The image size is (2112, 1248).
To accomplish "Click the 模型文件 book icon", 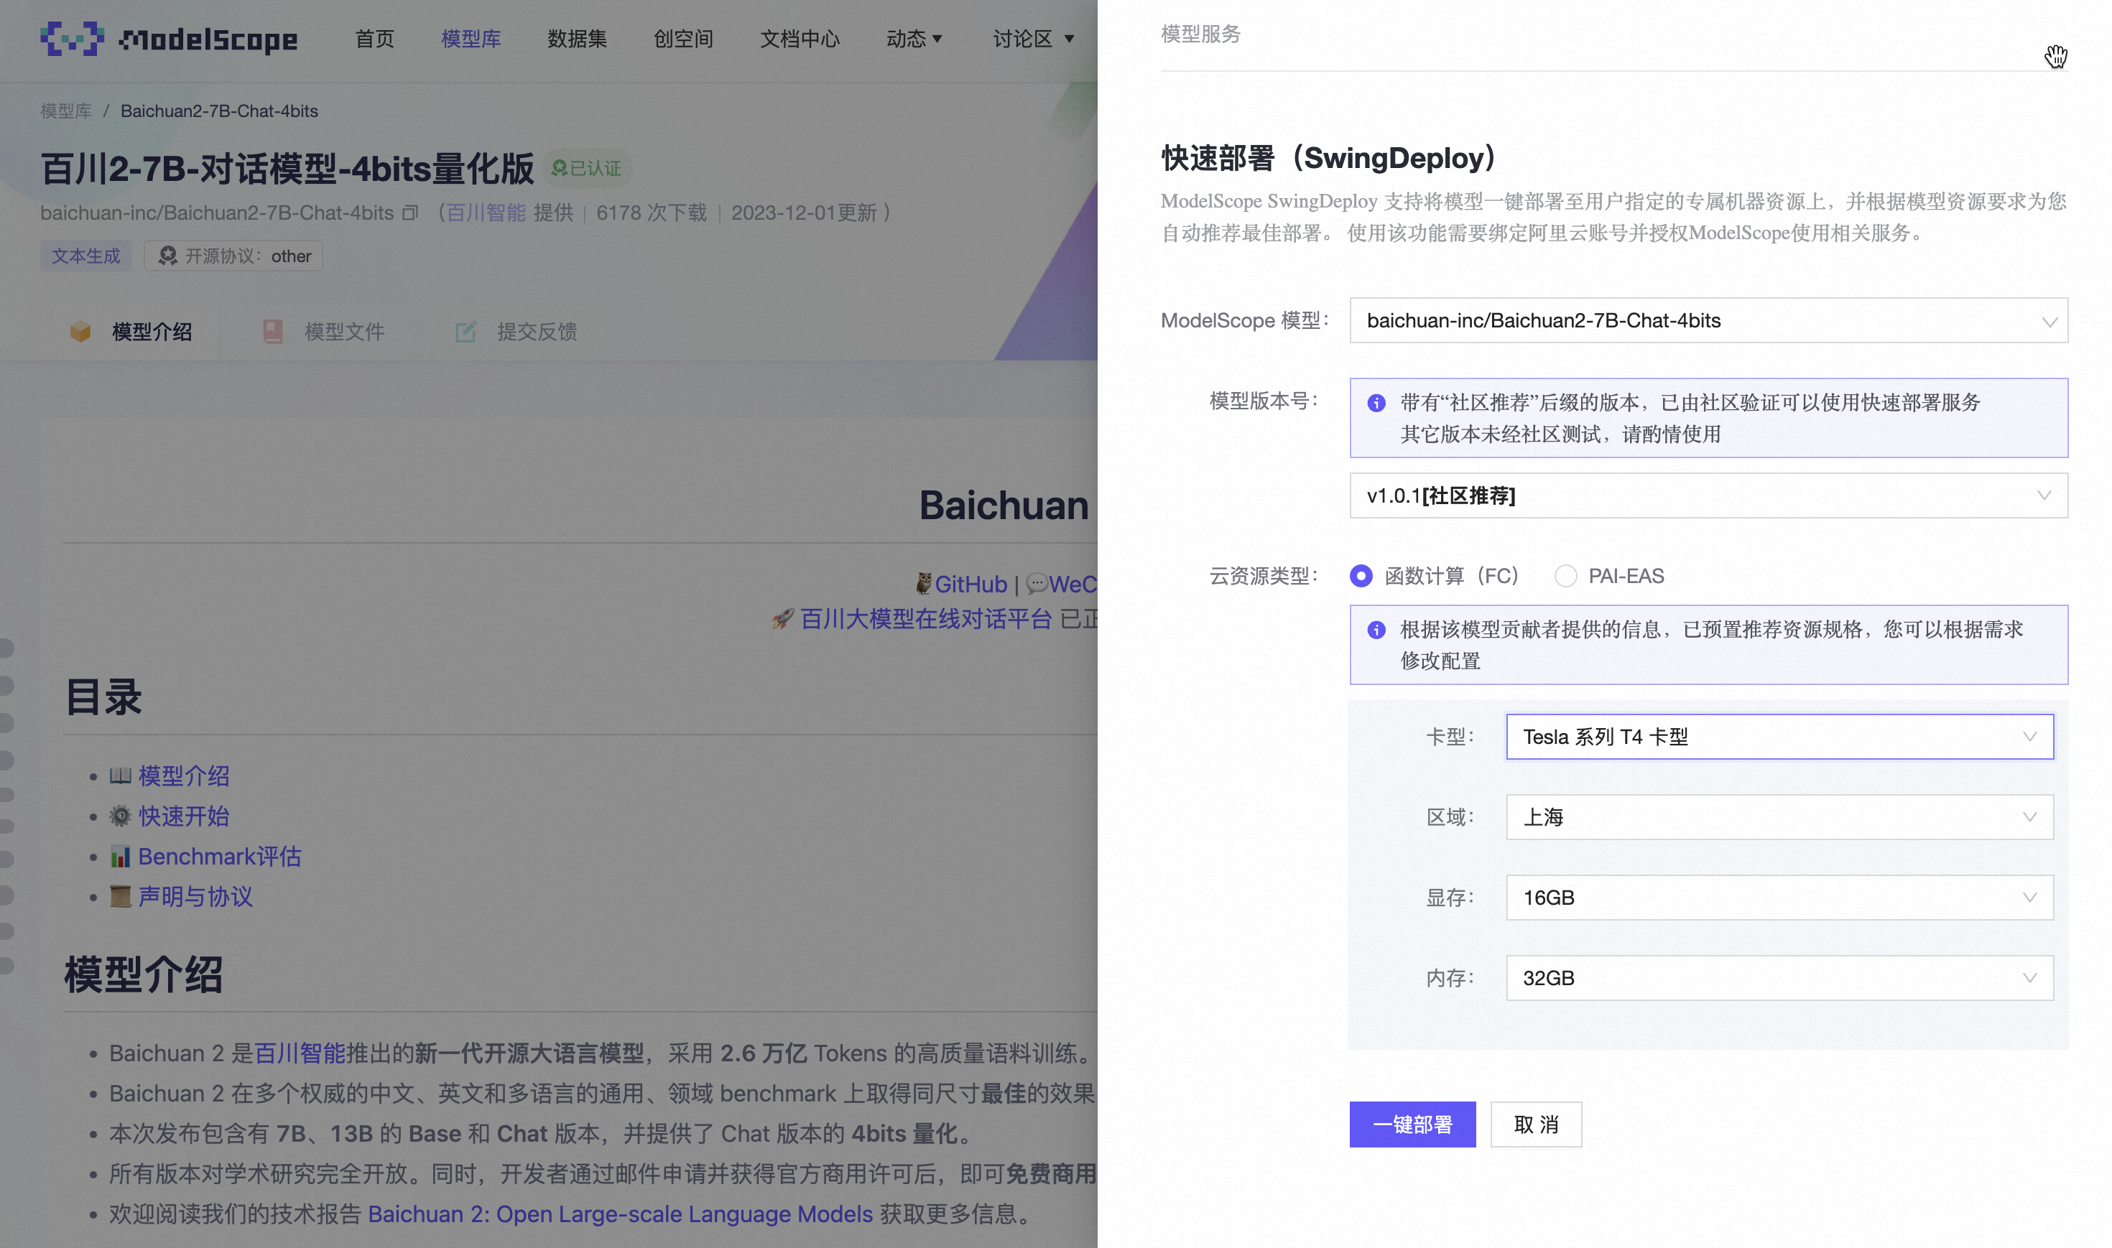I will tap(272, 331).
